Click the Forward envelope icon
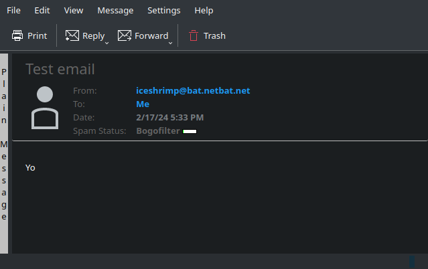The height and width of the screenshot is (269, 428). 125,35
